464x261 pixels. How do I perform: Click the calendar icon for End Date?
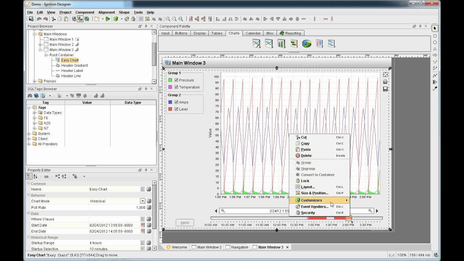(x=143, y=231)
